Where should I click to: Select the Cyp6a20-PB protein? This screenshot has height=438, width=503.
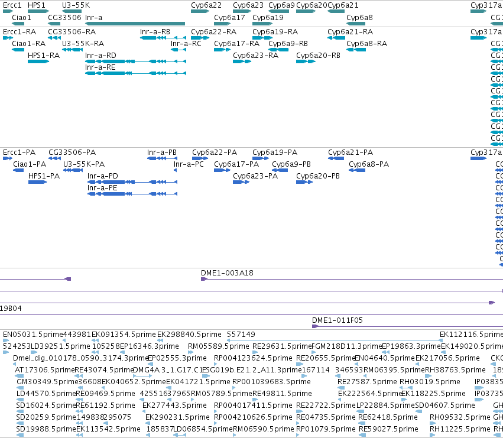[x=304, y=182]
